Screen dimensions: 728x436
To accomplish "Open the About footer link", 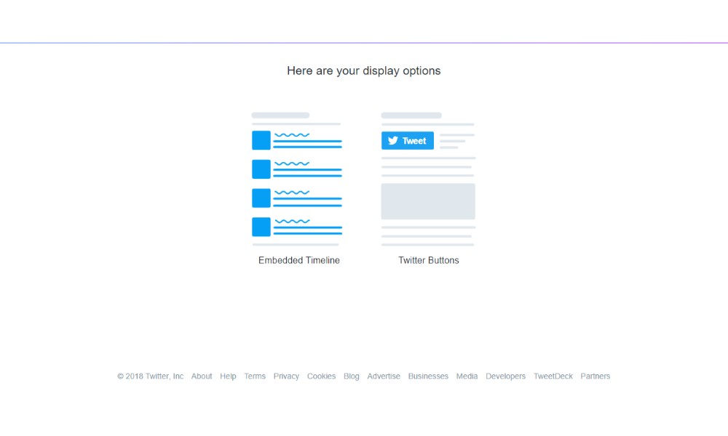I will [202, 376].
